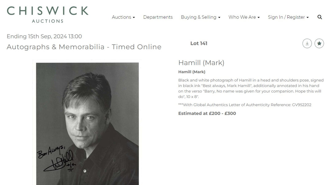This screenshot has width=332, height=185.
Task: Click the Hamill (Mark) lot title
Action: pos(201,62)
